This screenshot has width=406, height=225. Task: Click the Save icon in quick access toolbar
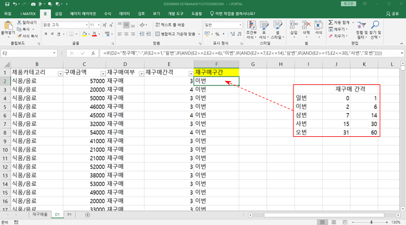(7, 3)
